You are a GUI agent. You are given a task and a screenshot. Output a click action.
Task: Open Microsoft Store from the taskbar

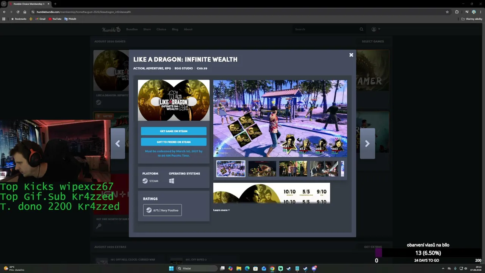[255, 268]
